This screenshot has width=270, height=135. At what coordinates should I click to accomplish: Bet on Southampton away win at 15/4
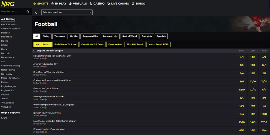[264, 130]
